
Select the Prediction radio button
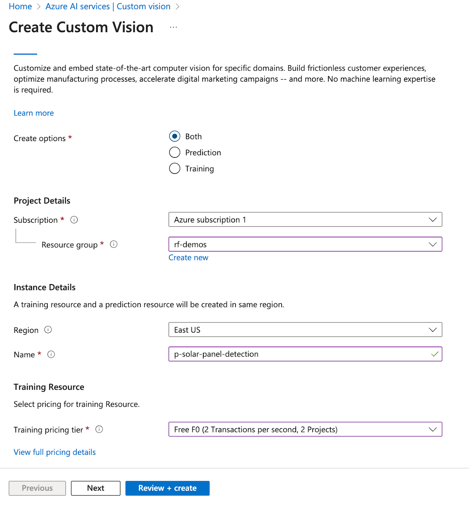pyautogui.click(x=175, y=152)
